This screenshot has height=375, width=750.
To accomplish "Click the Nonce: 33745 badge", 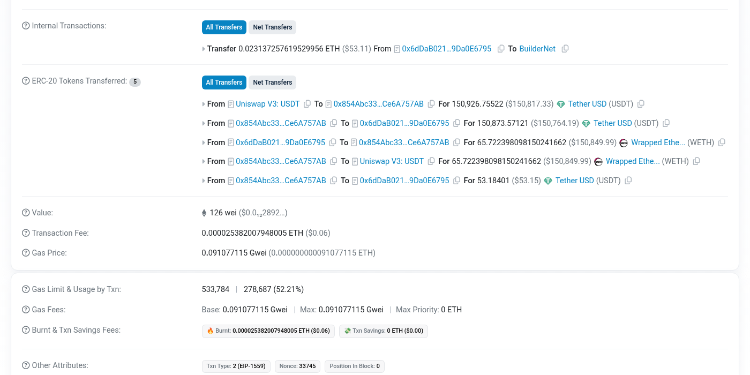I will click(x=297, y=366).
